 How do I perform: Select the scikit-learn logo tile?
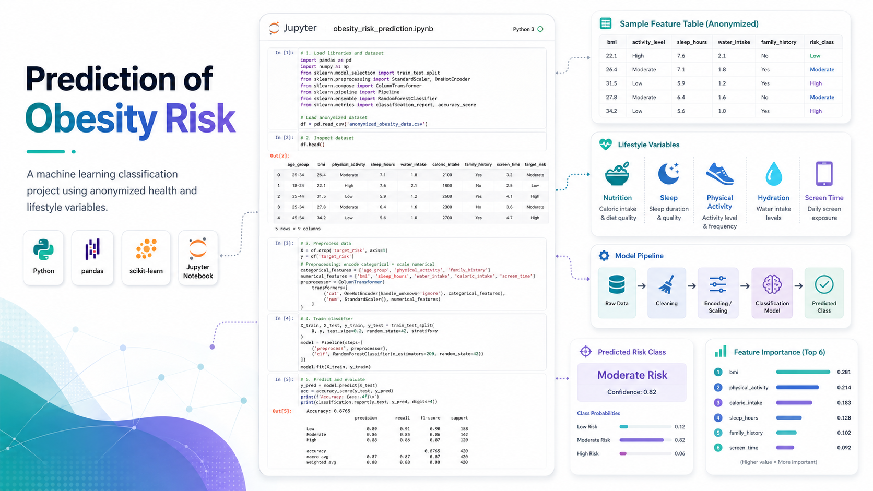pos(146,258)
